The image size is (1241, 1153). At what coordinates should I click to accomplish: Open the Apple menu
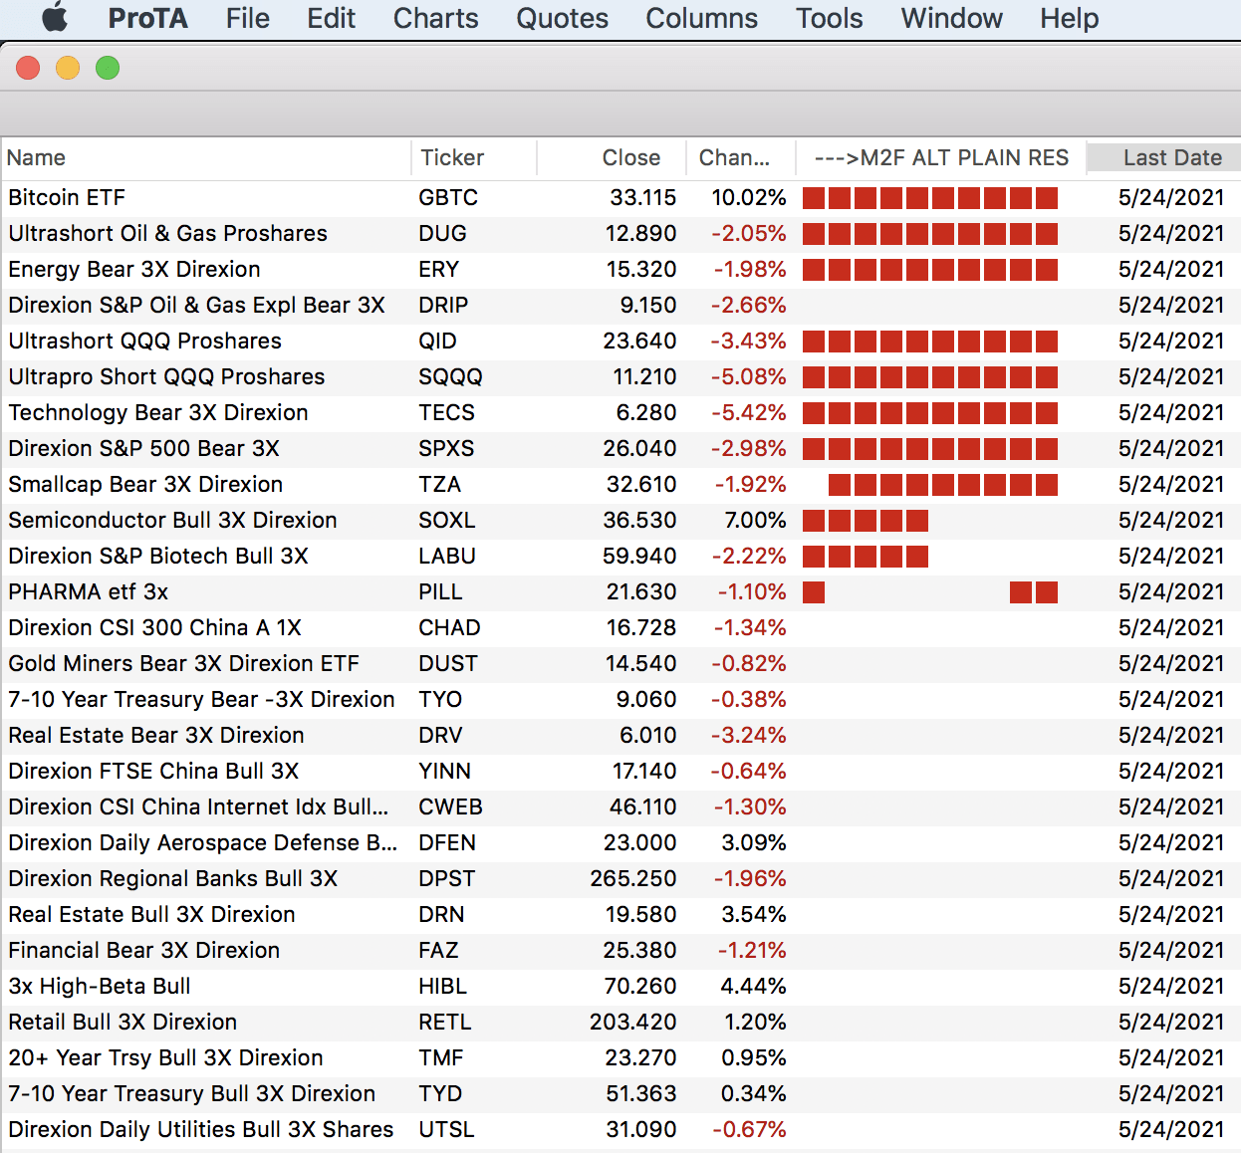[55, 18]
